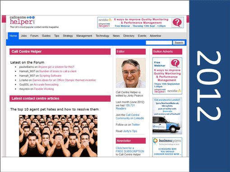Open the '155,731 Readers' link
Viewport: 230px width, 172px height.
tap(125, 107)
